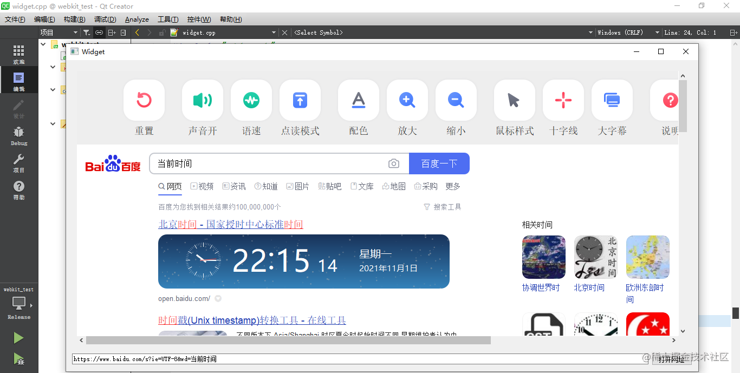Select the 鼠标样式 mouse style icon
This screenshot has height=373, width=740.
514,100
